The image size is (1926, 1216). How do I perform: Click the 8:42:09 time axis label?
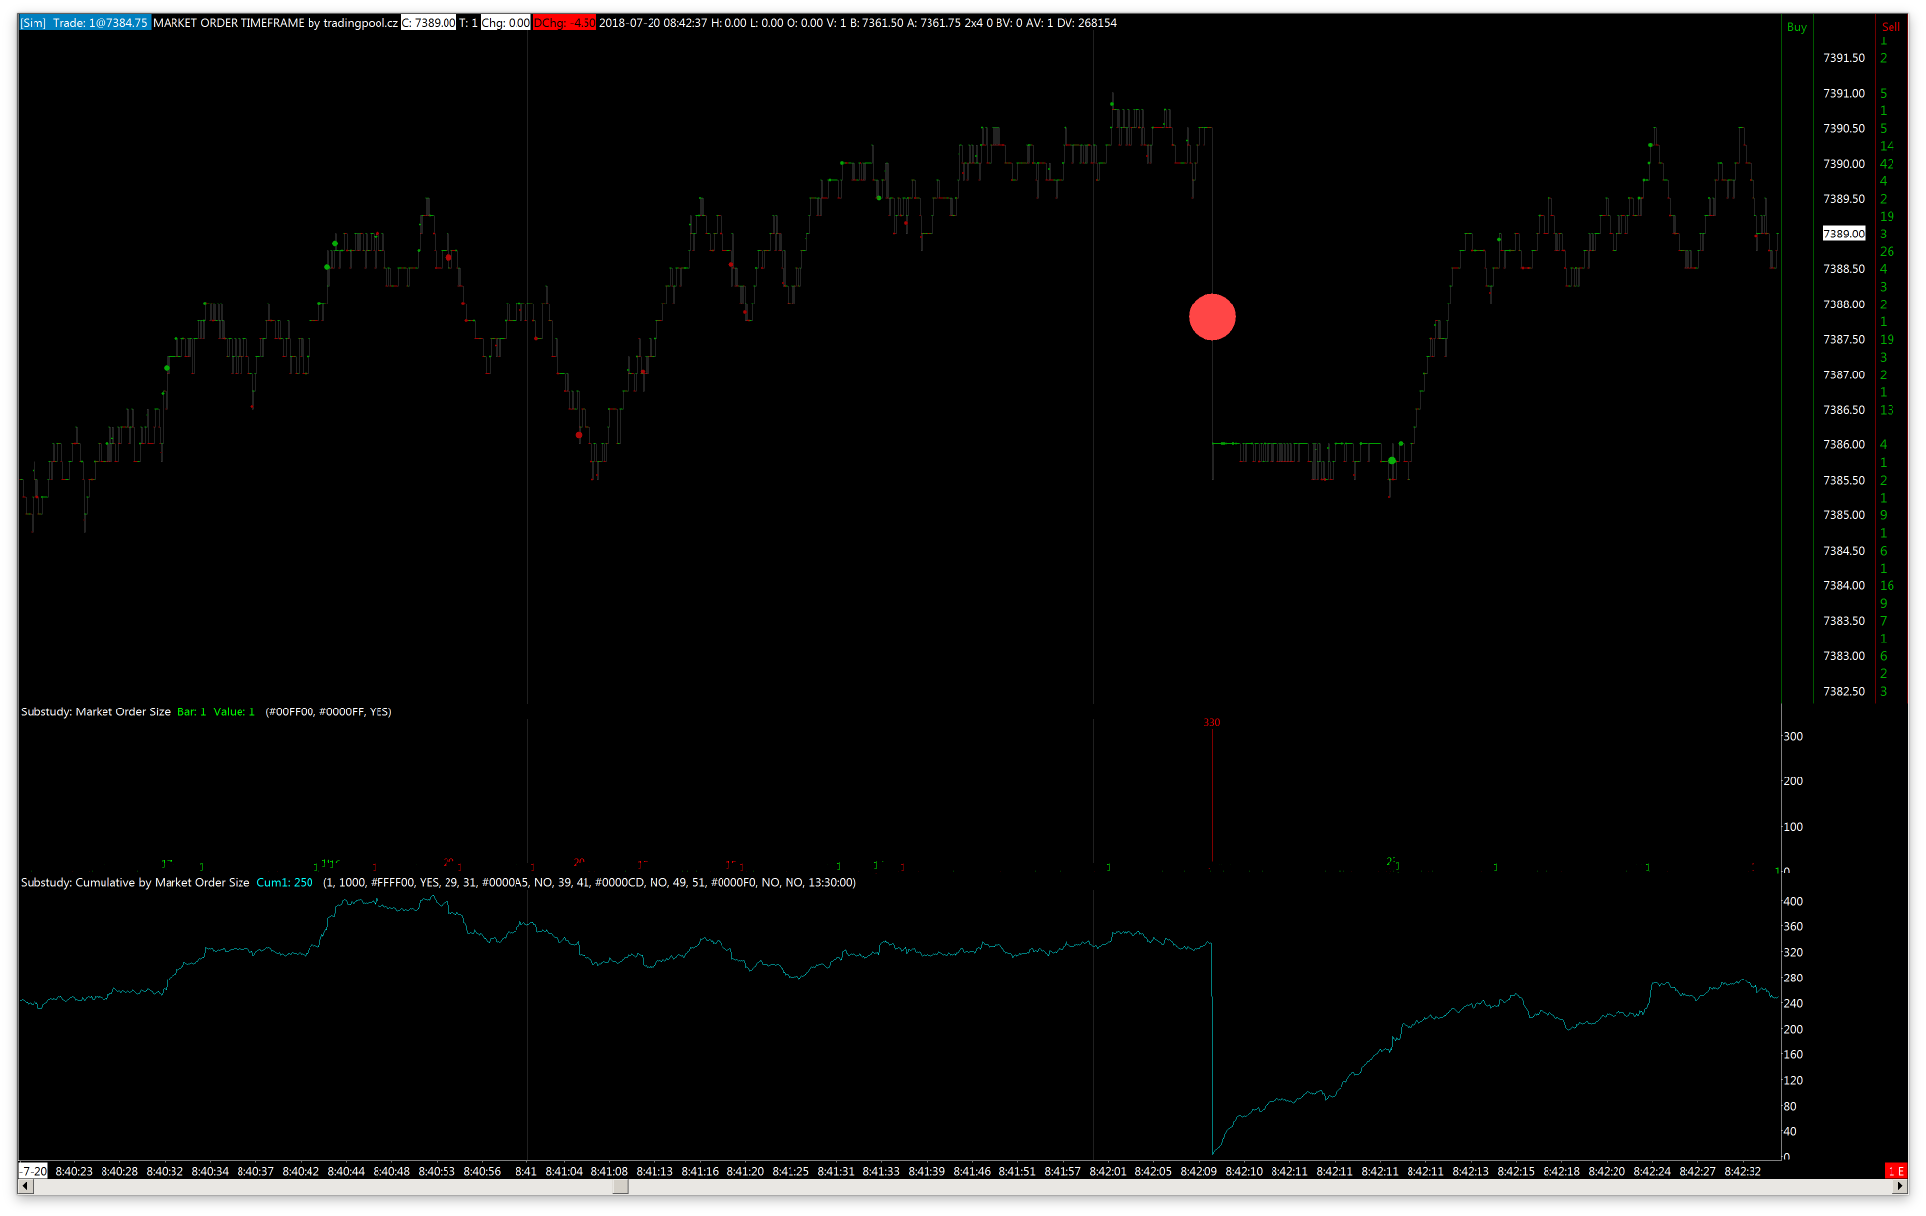pos(1199,1171)
